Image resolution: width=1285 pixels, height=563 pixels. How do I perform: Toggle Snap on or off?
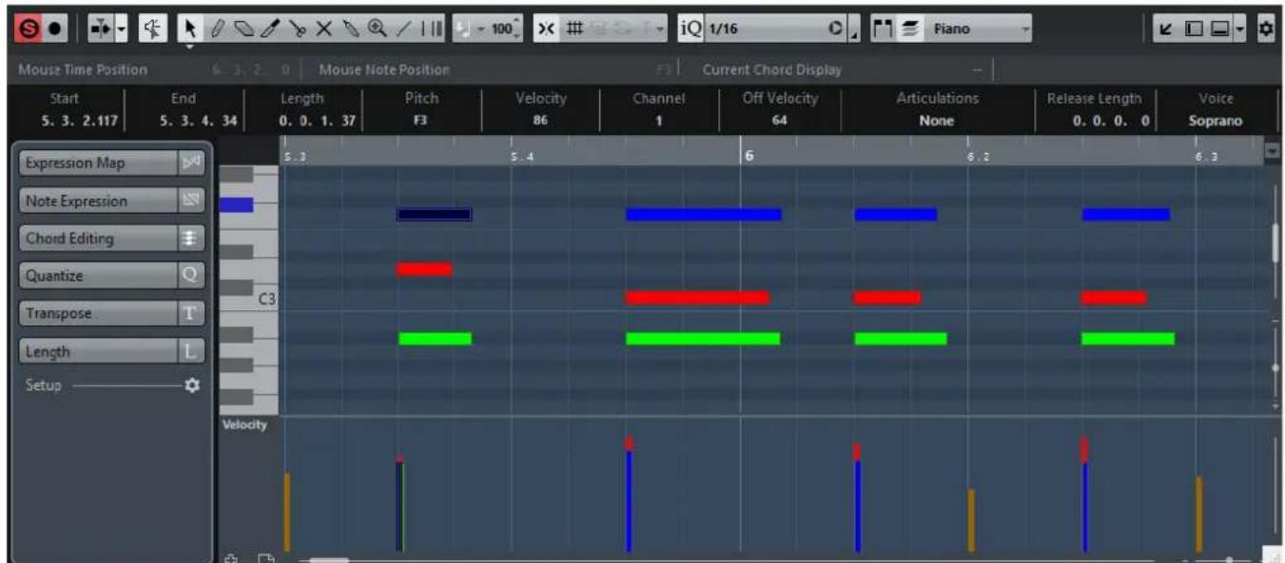[x=548, y=29]
